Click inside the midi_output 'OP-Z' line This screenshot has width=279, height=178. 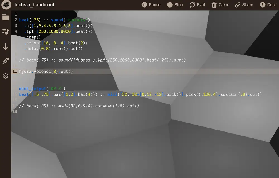[42, 89]
